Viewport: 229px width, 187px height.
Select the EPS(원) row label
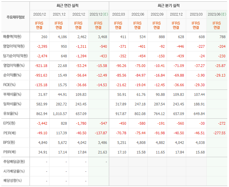pyautogui.click(x=9, y=123)
